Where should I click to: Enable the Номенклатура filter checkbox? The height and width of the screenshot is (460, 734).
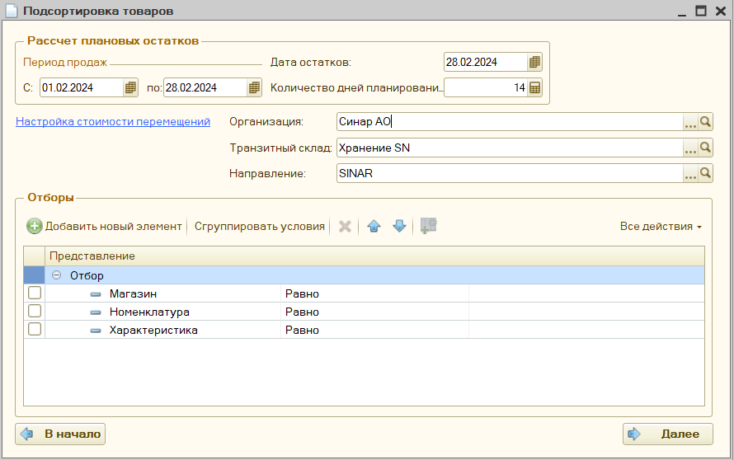[x=34, y=311]
